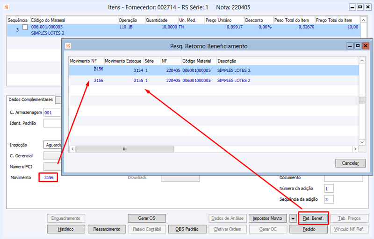Click the Movimento field showing 3156
374x239 pixels.
click(x=49, y=177)
